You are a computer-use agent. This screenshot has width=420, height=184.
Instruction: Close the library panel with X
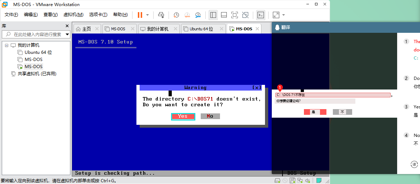pos(67,26)
